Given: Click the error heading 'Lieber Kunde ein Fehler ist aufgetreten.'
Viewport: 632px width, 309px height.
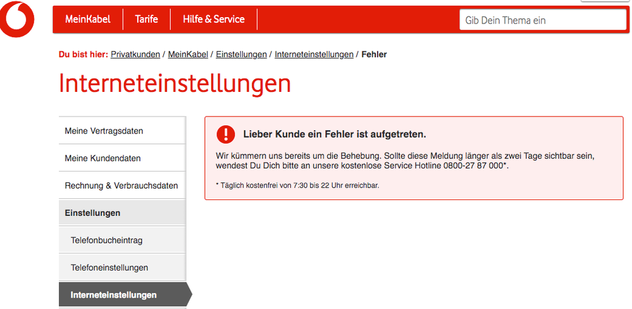Looking at the screenshot, I should pyautogui.click(x=335, y=135).
